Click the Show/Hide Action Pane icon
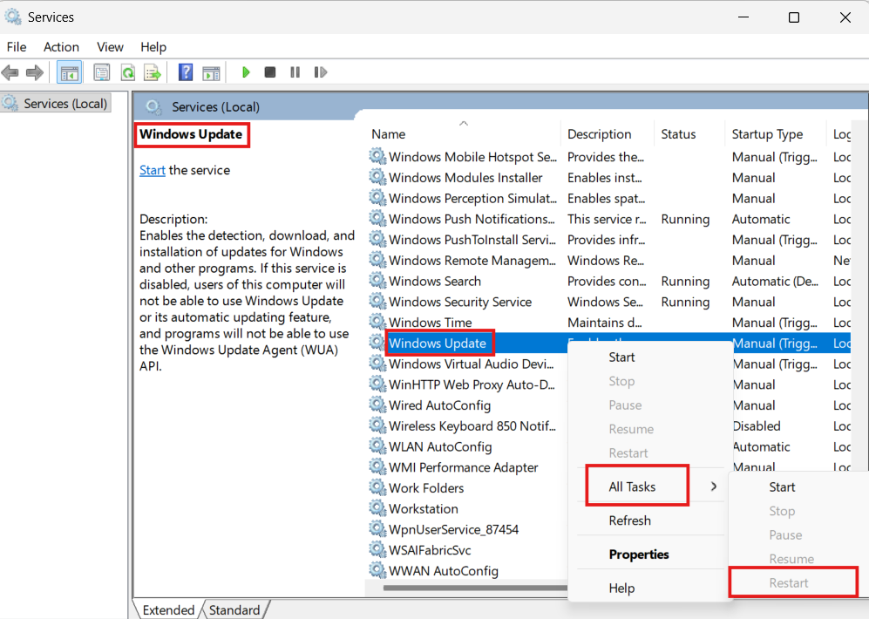Viewport: 869px width, 619px height. point(211,72)
